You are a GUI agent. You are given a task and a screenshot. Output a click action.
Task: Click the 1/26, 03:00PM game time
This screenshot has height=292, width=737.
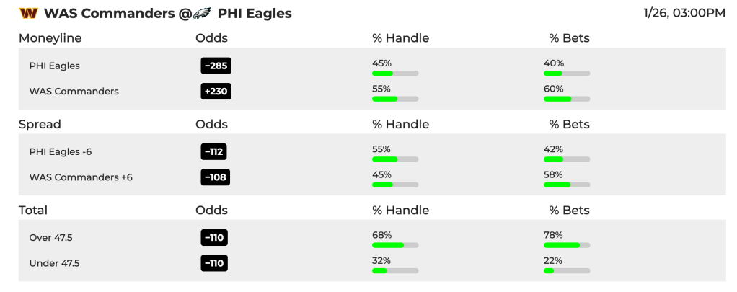[685, 13]
